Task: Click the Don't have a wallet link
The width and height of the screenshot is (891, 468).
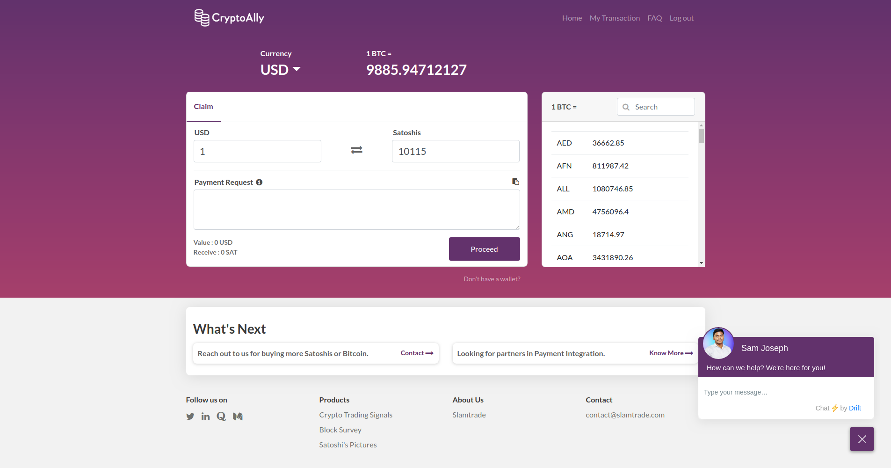Action: tap(492, 278)
